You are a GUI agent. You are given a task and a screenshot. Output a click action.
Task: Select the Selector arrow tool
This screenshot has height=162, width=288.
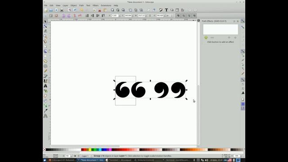click(45, 22)
